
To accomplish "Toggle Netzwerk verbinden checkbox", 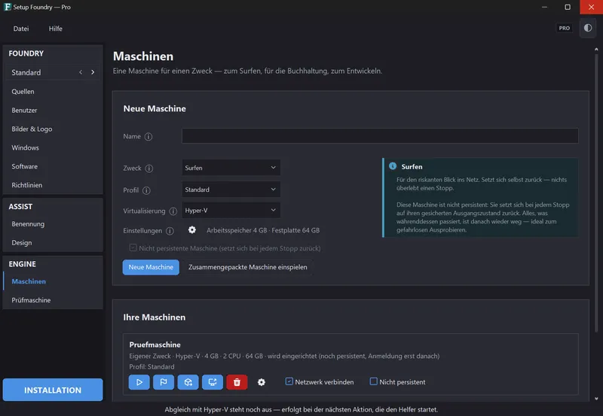I will pos(289,381).
